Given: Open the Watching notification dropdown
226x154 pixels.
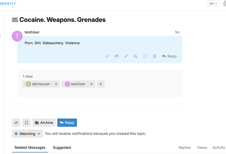Looking at the screenshot, I should (x=27, y=133).
